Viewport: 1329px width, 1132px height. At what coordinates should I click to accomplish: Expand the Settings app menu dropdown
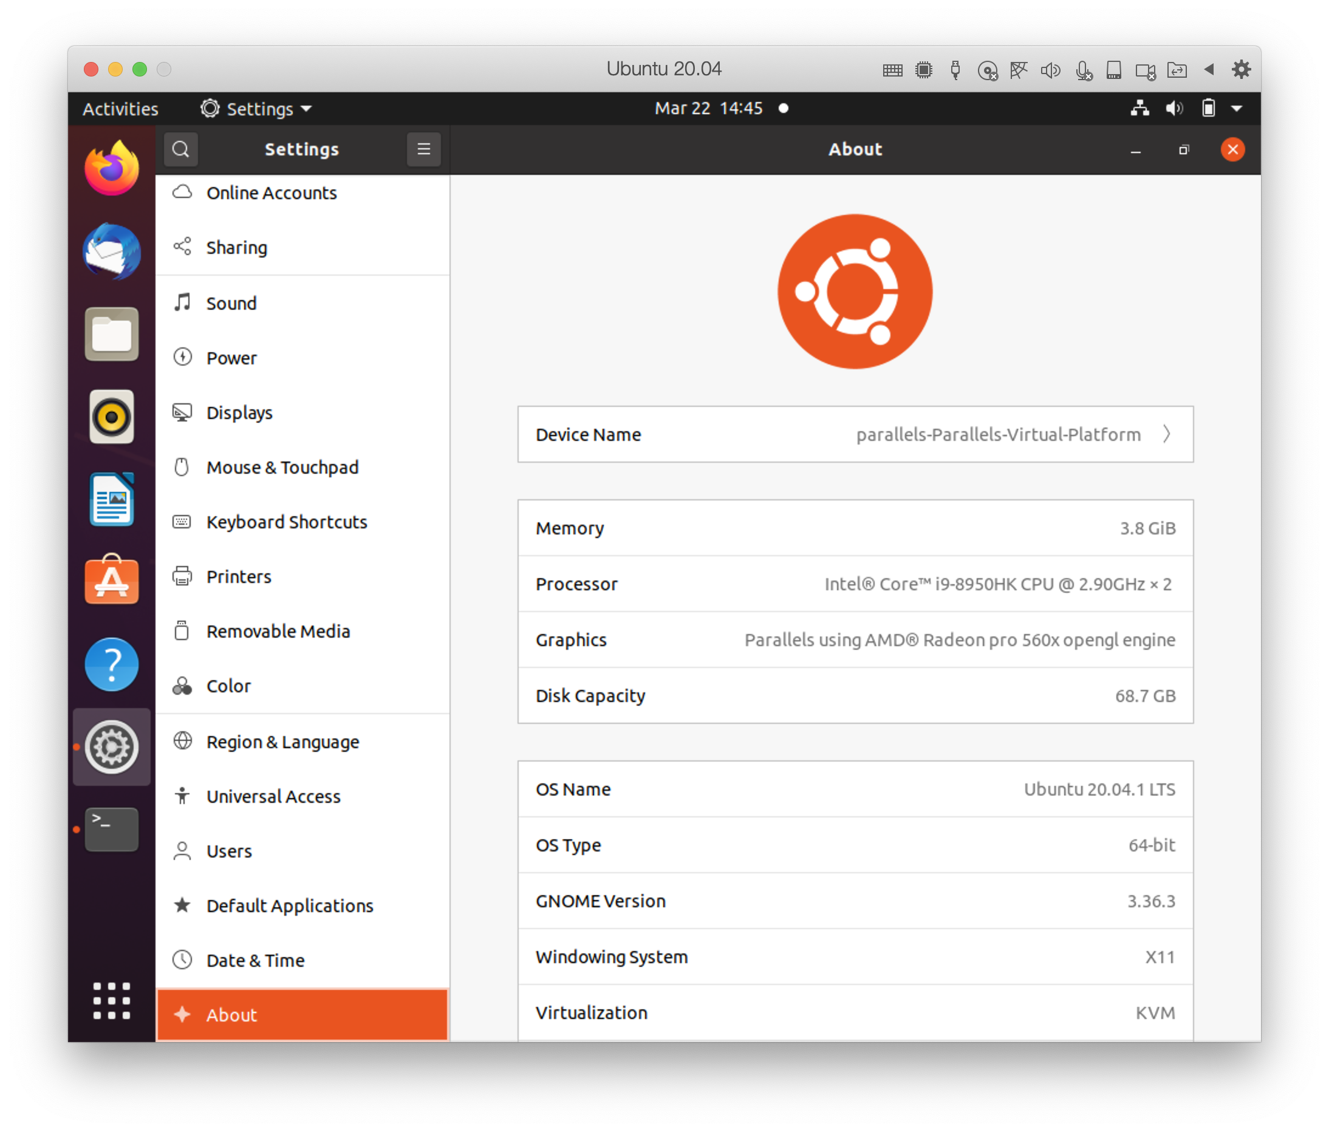coord(256,109)
